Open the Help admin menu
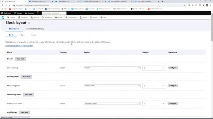 (x=104, y=18)
